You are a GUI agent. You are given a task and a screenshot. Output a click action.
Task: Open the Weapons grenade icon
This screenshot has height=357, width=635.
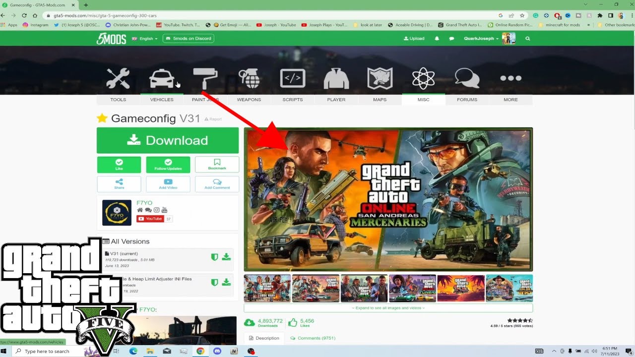[x=249, y=78]
